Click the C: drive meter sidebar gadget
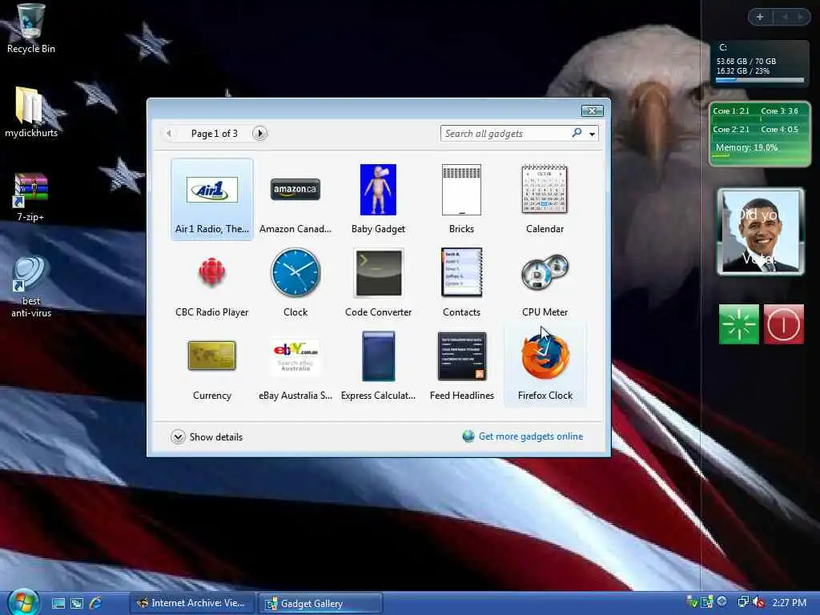The image size is (820, 615). [759, 63]
